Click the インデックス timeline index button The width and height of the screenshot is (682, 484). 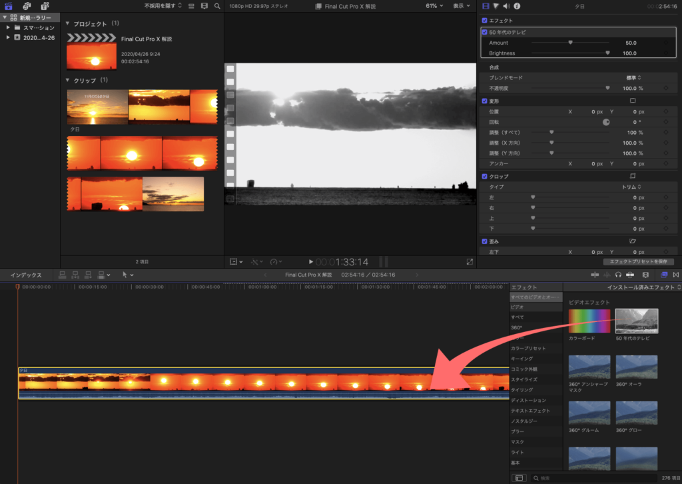click(x=26, y=275)
